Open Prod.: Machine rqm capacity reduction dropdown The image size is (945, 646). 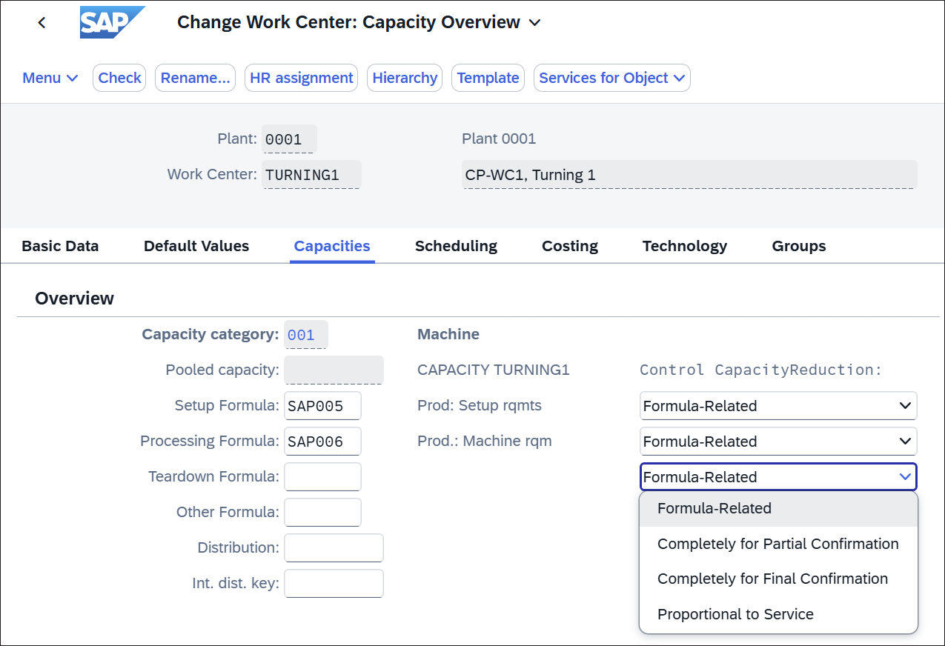778,442
